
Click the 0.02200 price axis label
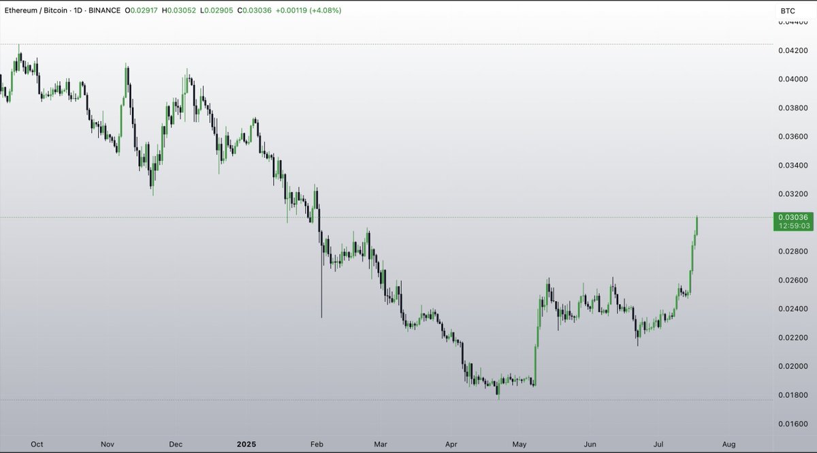click(x=793, y=338)
